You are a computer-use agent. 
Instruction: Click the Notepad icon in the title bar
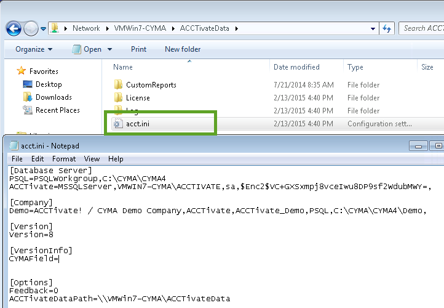(x=14, y=145)
